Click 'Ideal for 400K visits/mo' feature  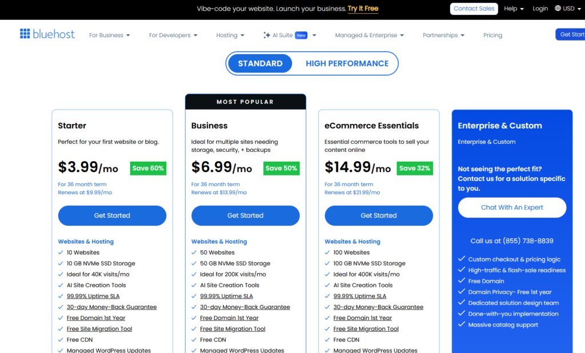[366, 274]
